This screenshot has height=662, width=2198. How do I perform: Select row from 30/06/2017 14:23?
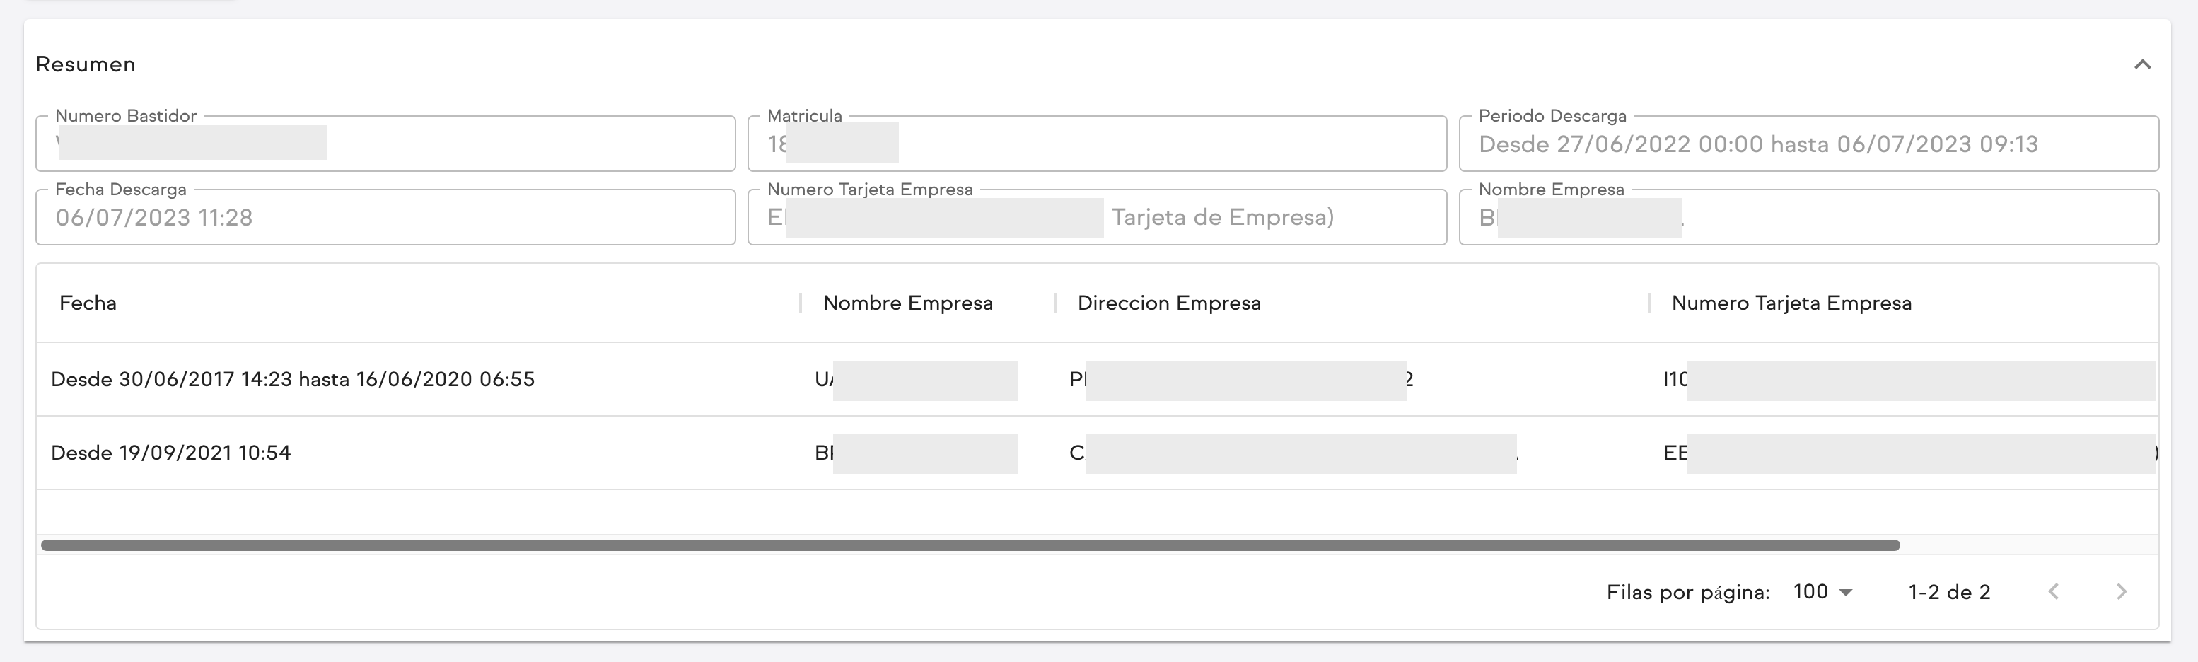[293, 380]
